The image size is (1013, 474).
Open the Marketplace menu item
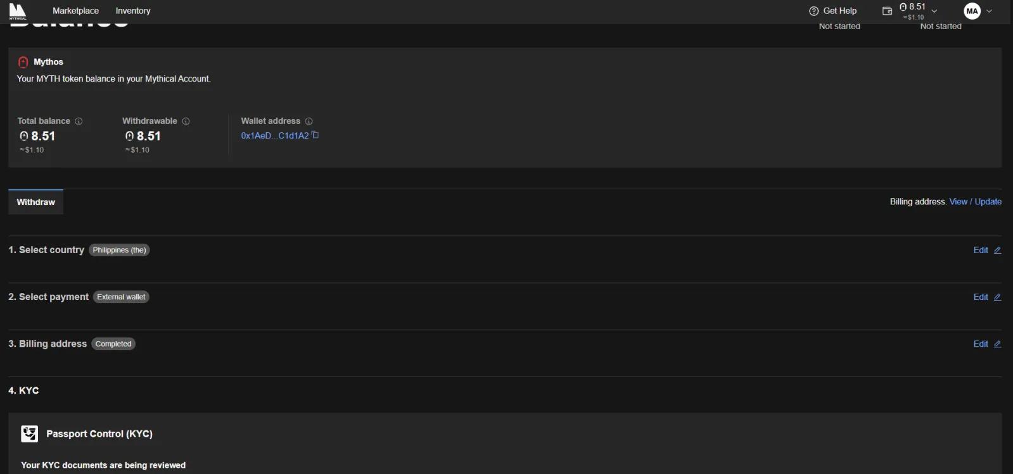tap(75, 11)
